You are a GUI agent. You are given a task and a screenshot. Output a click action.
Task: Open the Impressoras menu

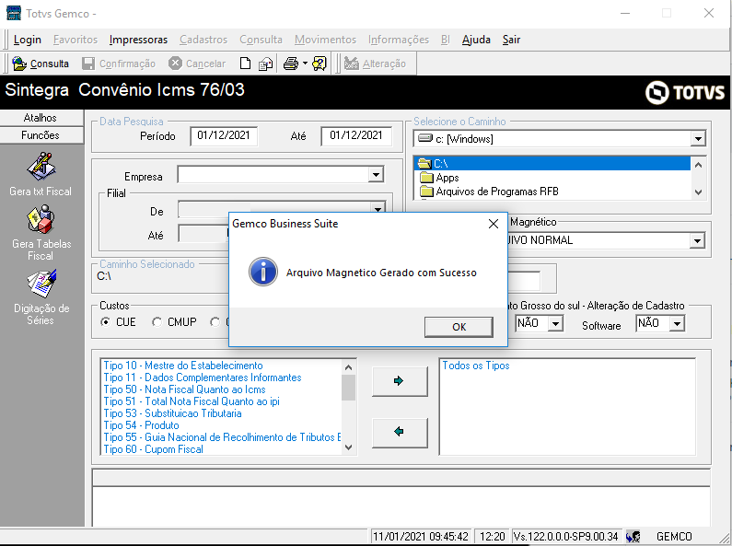[x=138, y=40]
